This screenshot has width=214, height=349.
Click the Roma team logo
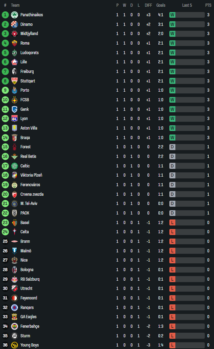pyautogui.click(x=15, y=43)
